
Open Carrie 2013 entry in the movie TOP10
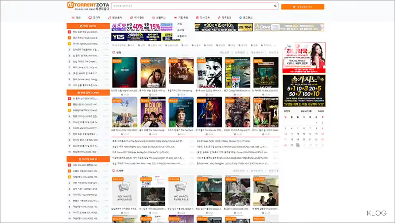point(85,67)
